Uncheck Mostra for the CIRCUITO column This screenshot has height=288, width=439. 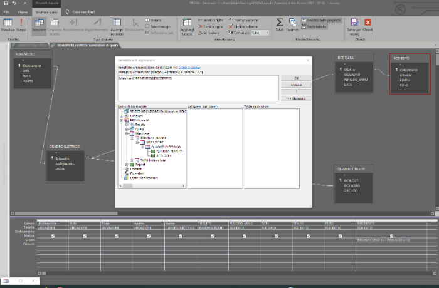[213, 236]
